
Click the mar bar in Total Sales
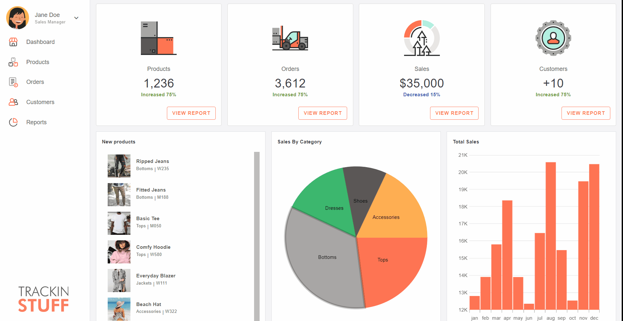496,277
